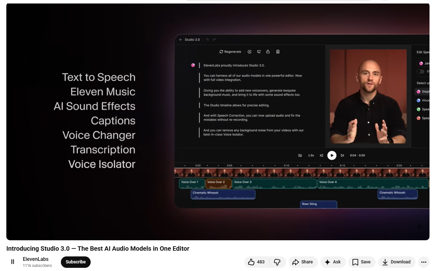Image resolution: width=433 pixels, height=271 pixels.
Task: Click the redo arrow in Studio header
Action: coord(214,40)
